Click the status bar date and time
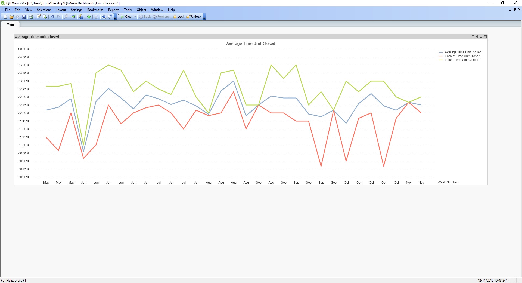The height and width of the screenshot is (283, 522). (x=492, y=281)
